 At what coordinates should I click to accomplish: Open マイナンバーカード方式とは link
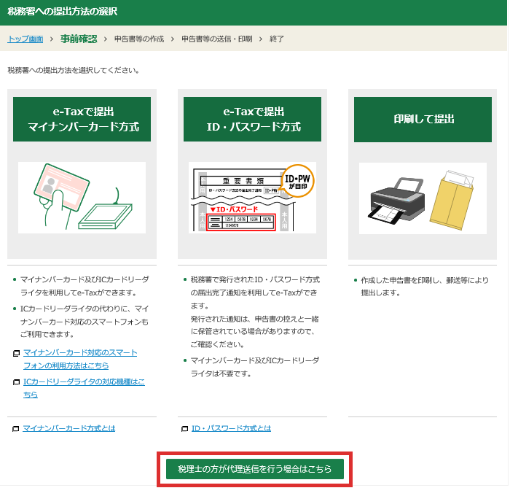(69, 428)
